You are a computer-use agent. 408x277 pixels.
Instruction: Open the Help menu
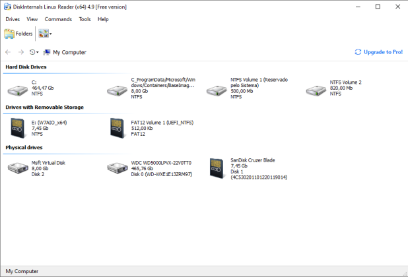pyautogui.click(x=103, y=19)
